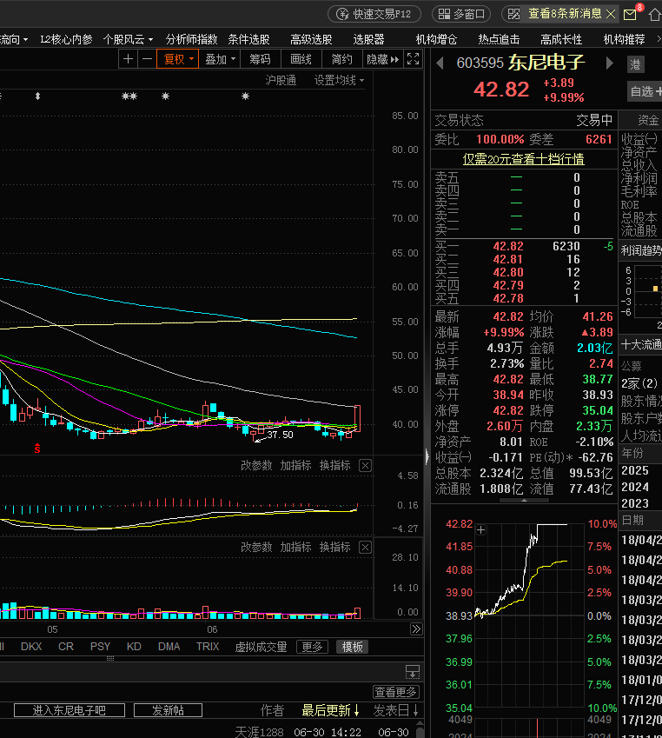
Task: Go to the previous stock with left arrow
Action: coord(440,63)
